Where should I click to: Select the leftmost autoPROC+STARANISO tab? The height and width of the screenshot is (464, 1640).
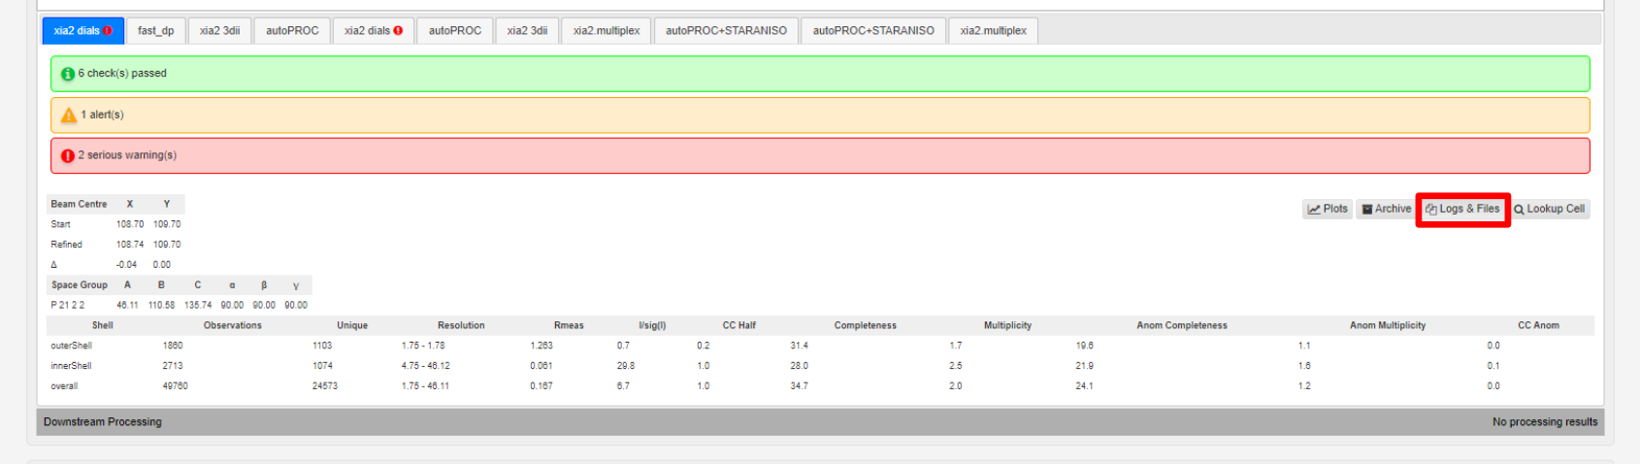click(726, 31)
